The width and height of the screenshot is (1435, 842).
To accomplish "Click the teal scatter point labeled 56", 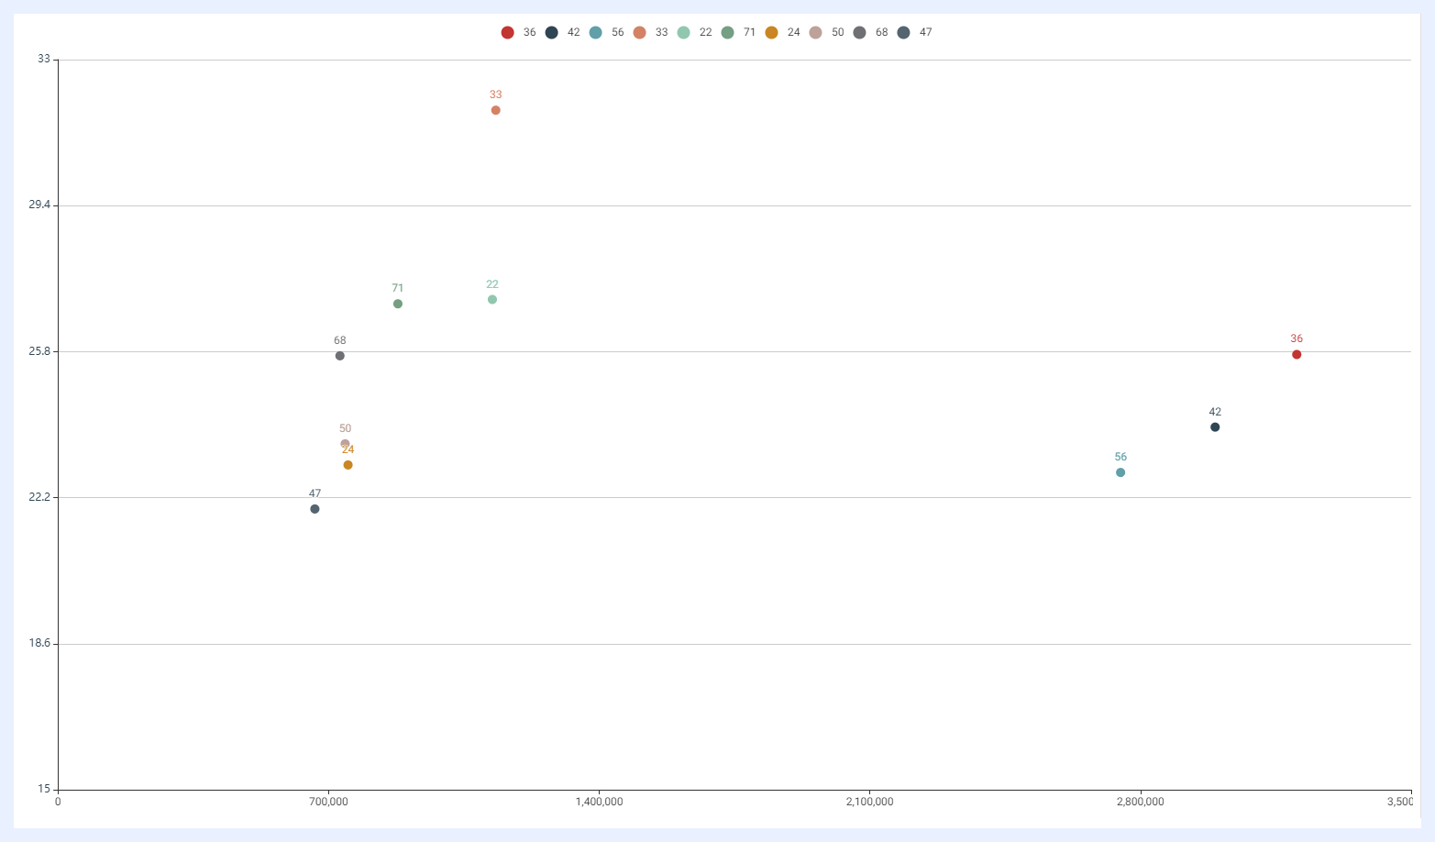I will [1120, 472].
